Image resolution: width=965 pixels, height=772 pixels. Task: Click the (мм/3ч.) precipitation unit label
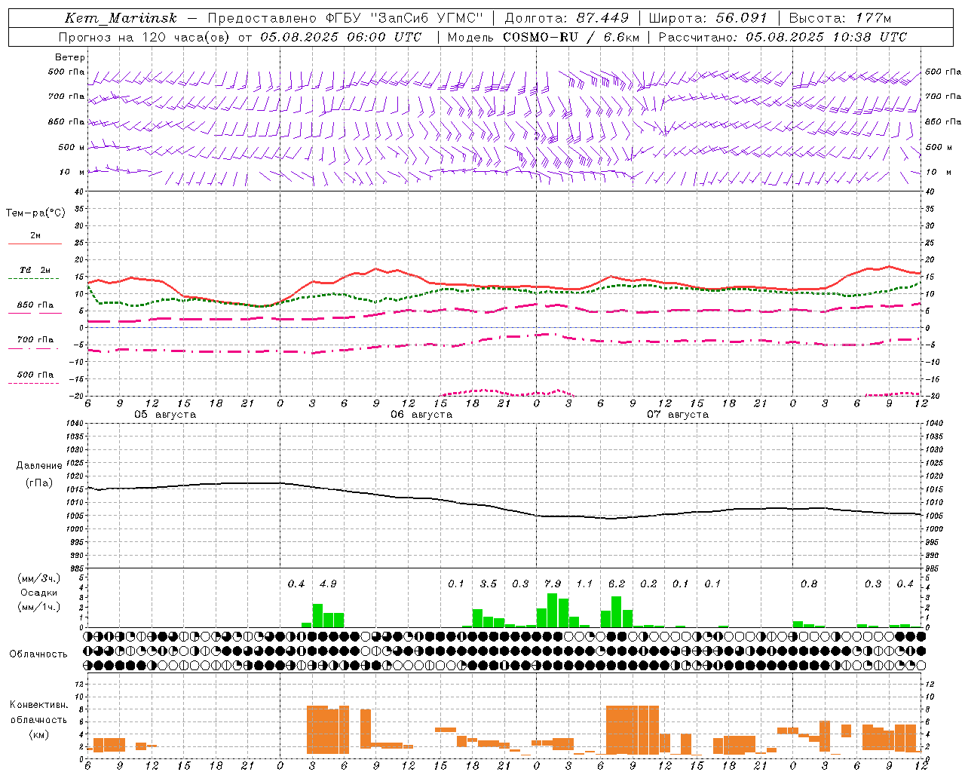pos(39,578)
